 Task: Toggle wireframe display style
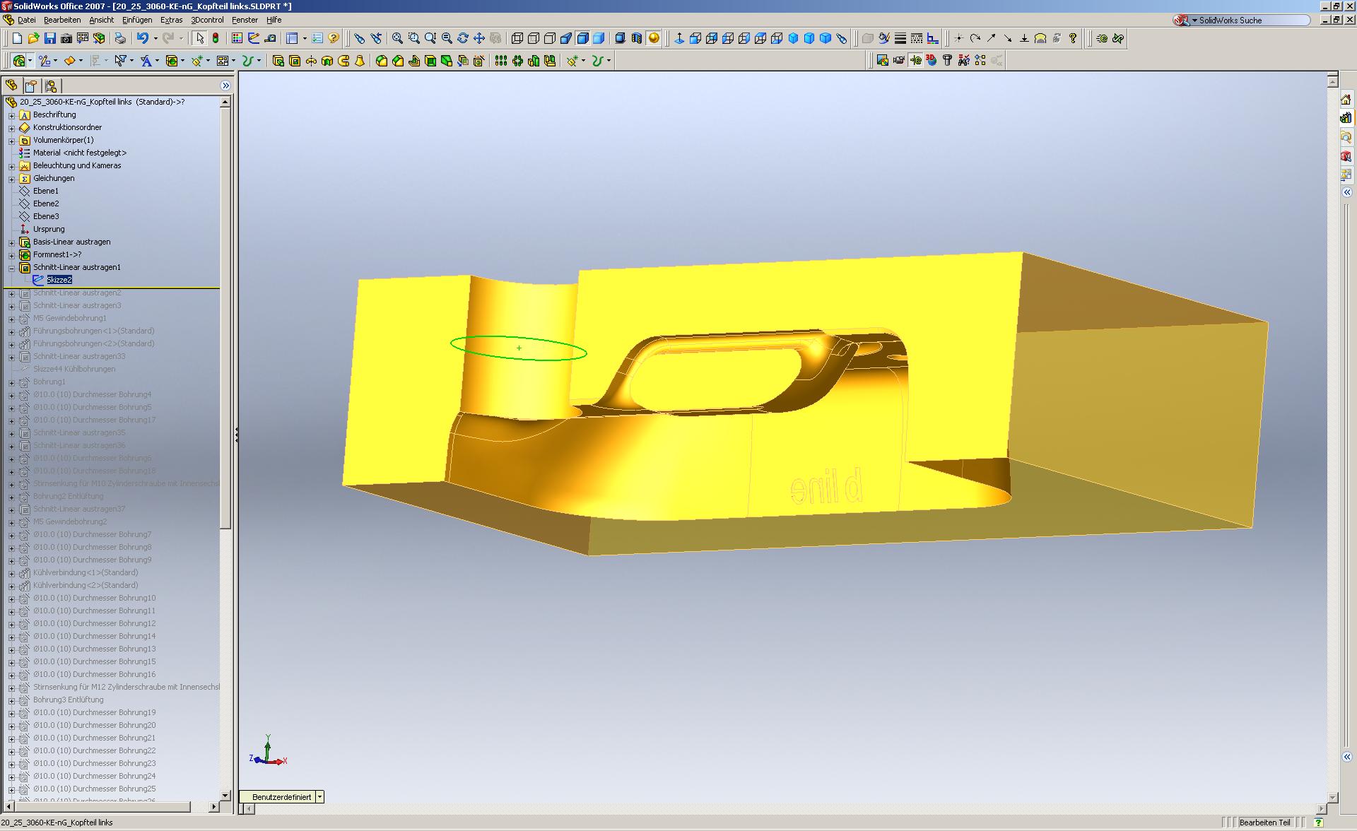[517, 38]
